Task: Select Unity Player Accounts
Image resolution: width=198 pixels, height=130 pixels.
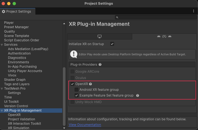Action: (x=25, y=71)
